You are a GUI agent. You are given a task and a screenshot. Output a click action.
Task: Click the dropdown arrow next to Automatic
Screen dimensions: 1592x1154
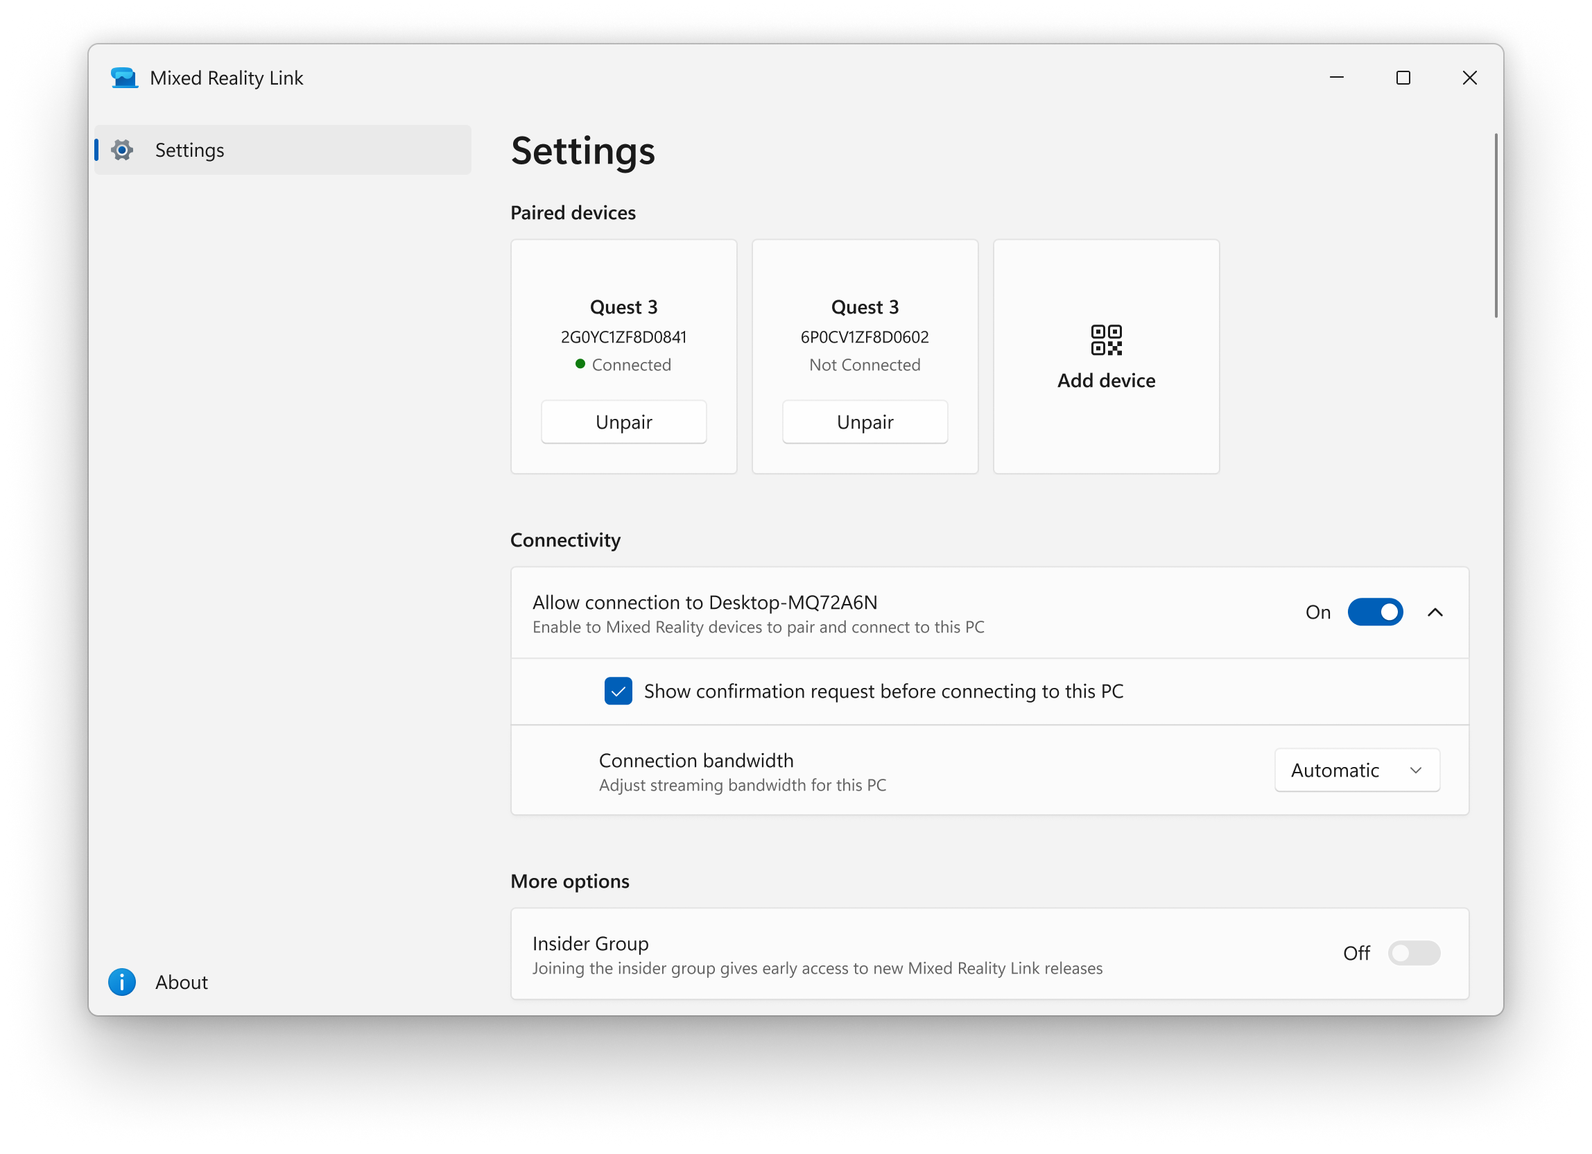[1416, 770]
